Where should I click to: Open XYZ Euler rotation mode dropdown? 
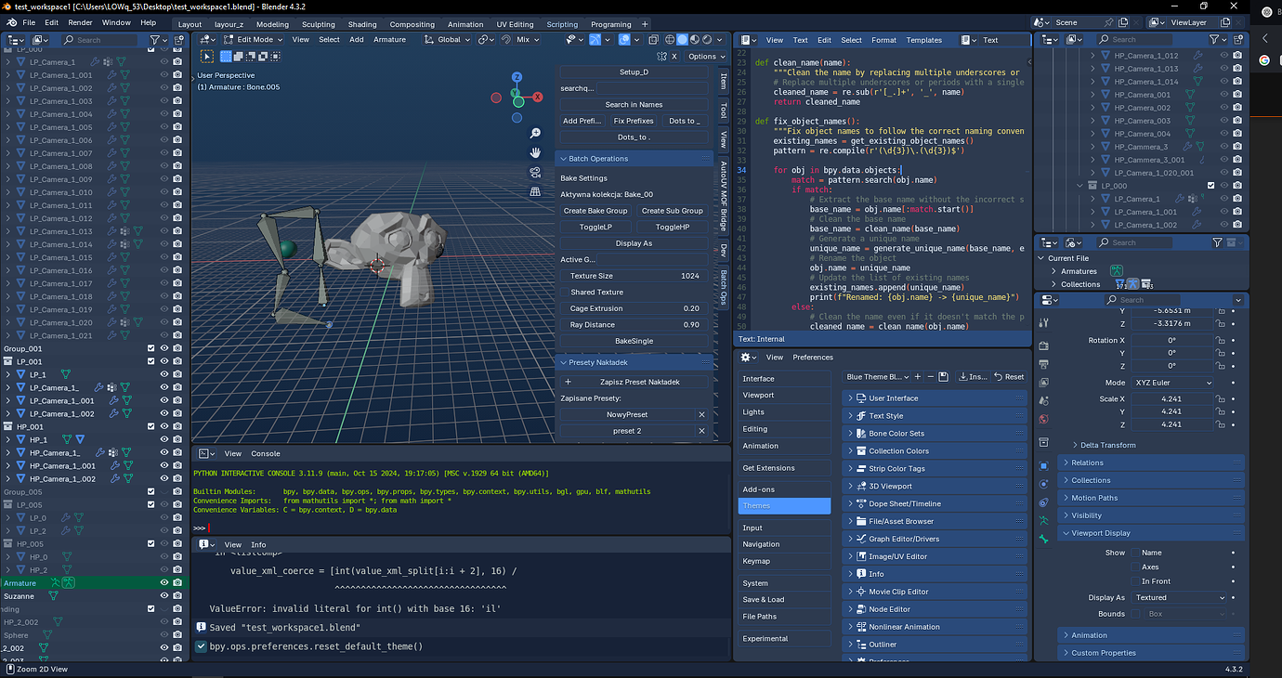(1172, 383)
